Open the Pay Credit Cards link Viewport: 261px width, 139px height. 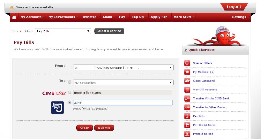pyautogui.click(x=204, y=125)
